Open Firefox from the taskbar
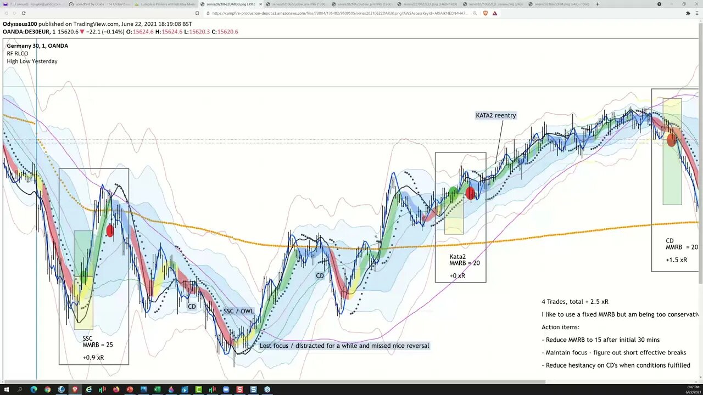The image size is (703, 395). click(116, 390)
